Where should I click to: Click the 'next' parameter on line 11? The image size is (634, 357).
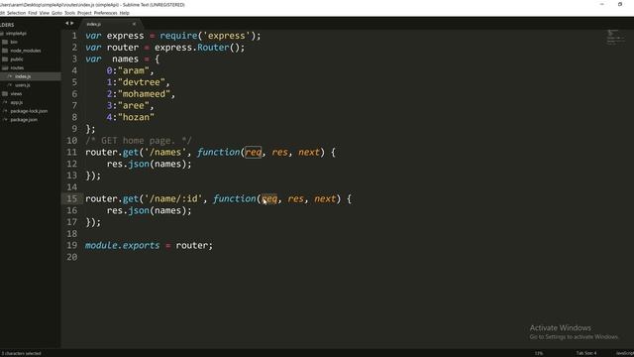(x=309, y=153)
